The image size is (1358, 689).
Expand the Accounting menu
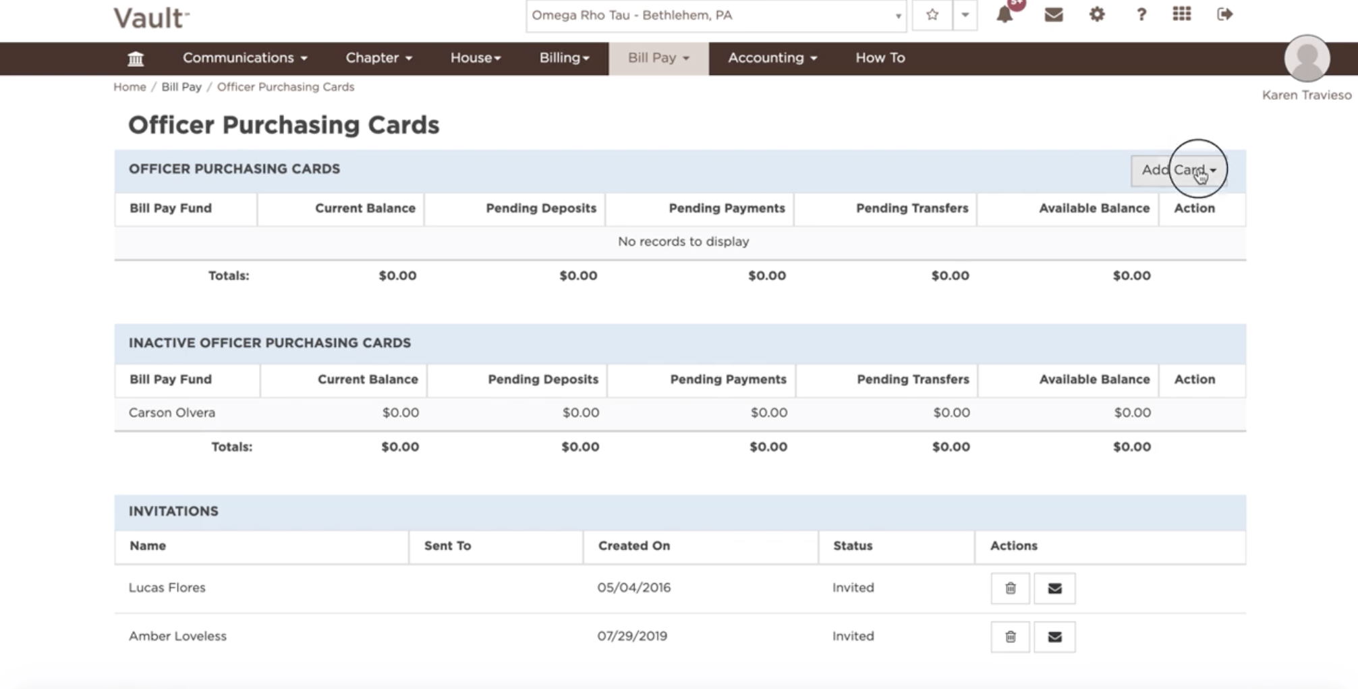tap(770, 58)
